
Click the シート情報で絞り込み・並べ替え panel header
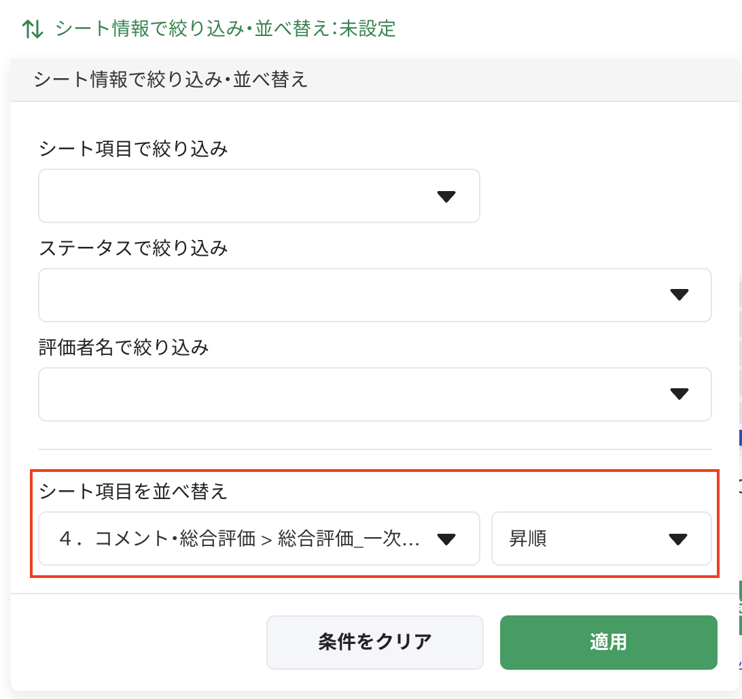pos(171,80)
